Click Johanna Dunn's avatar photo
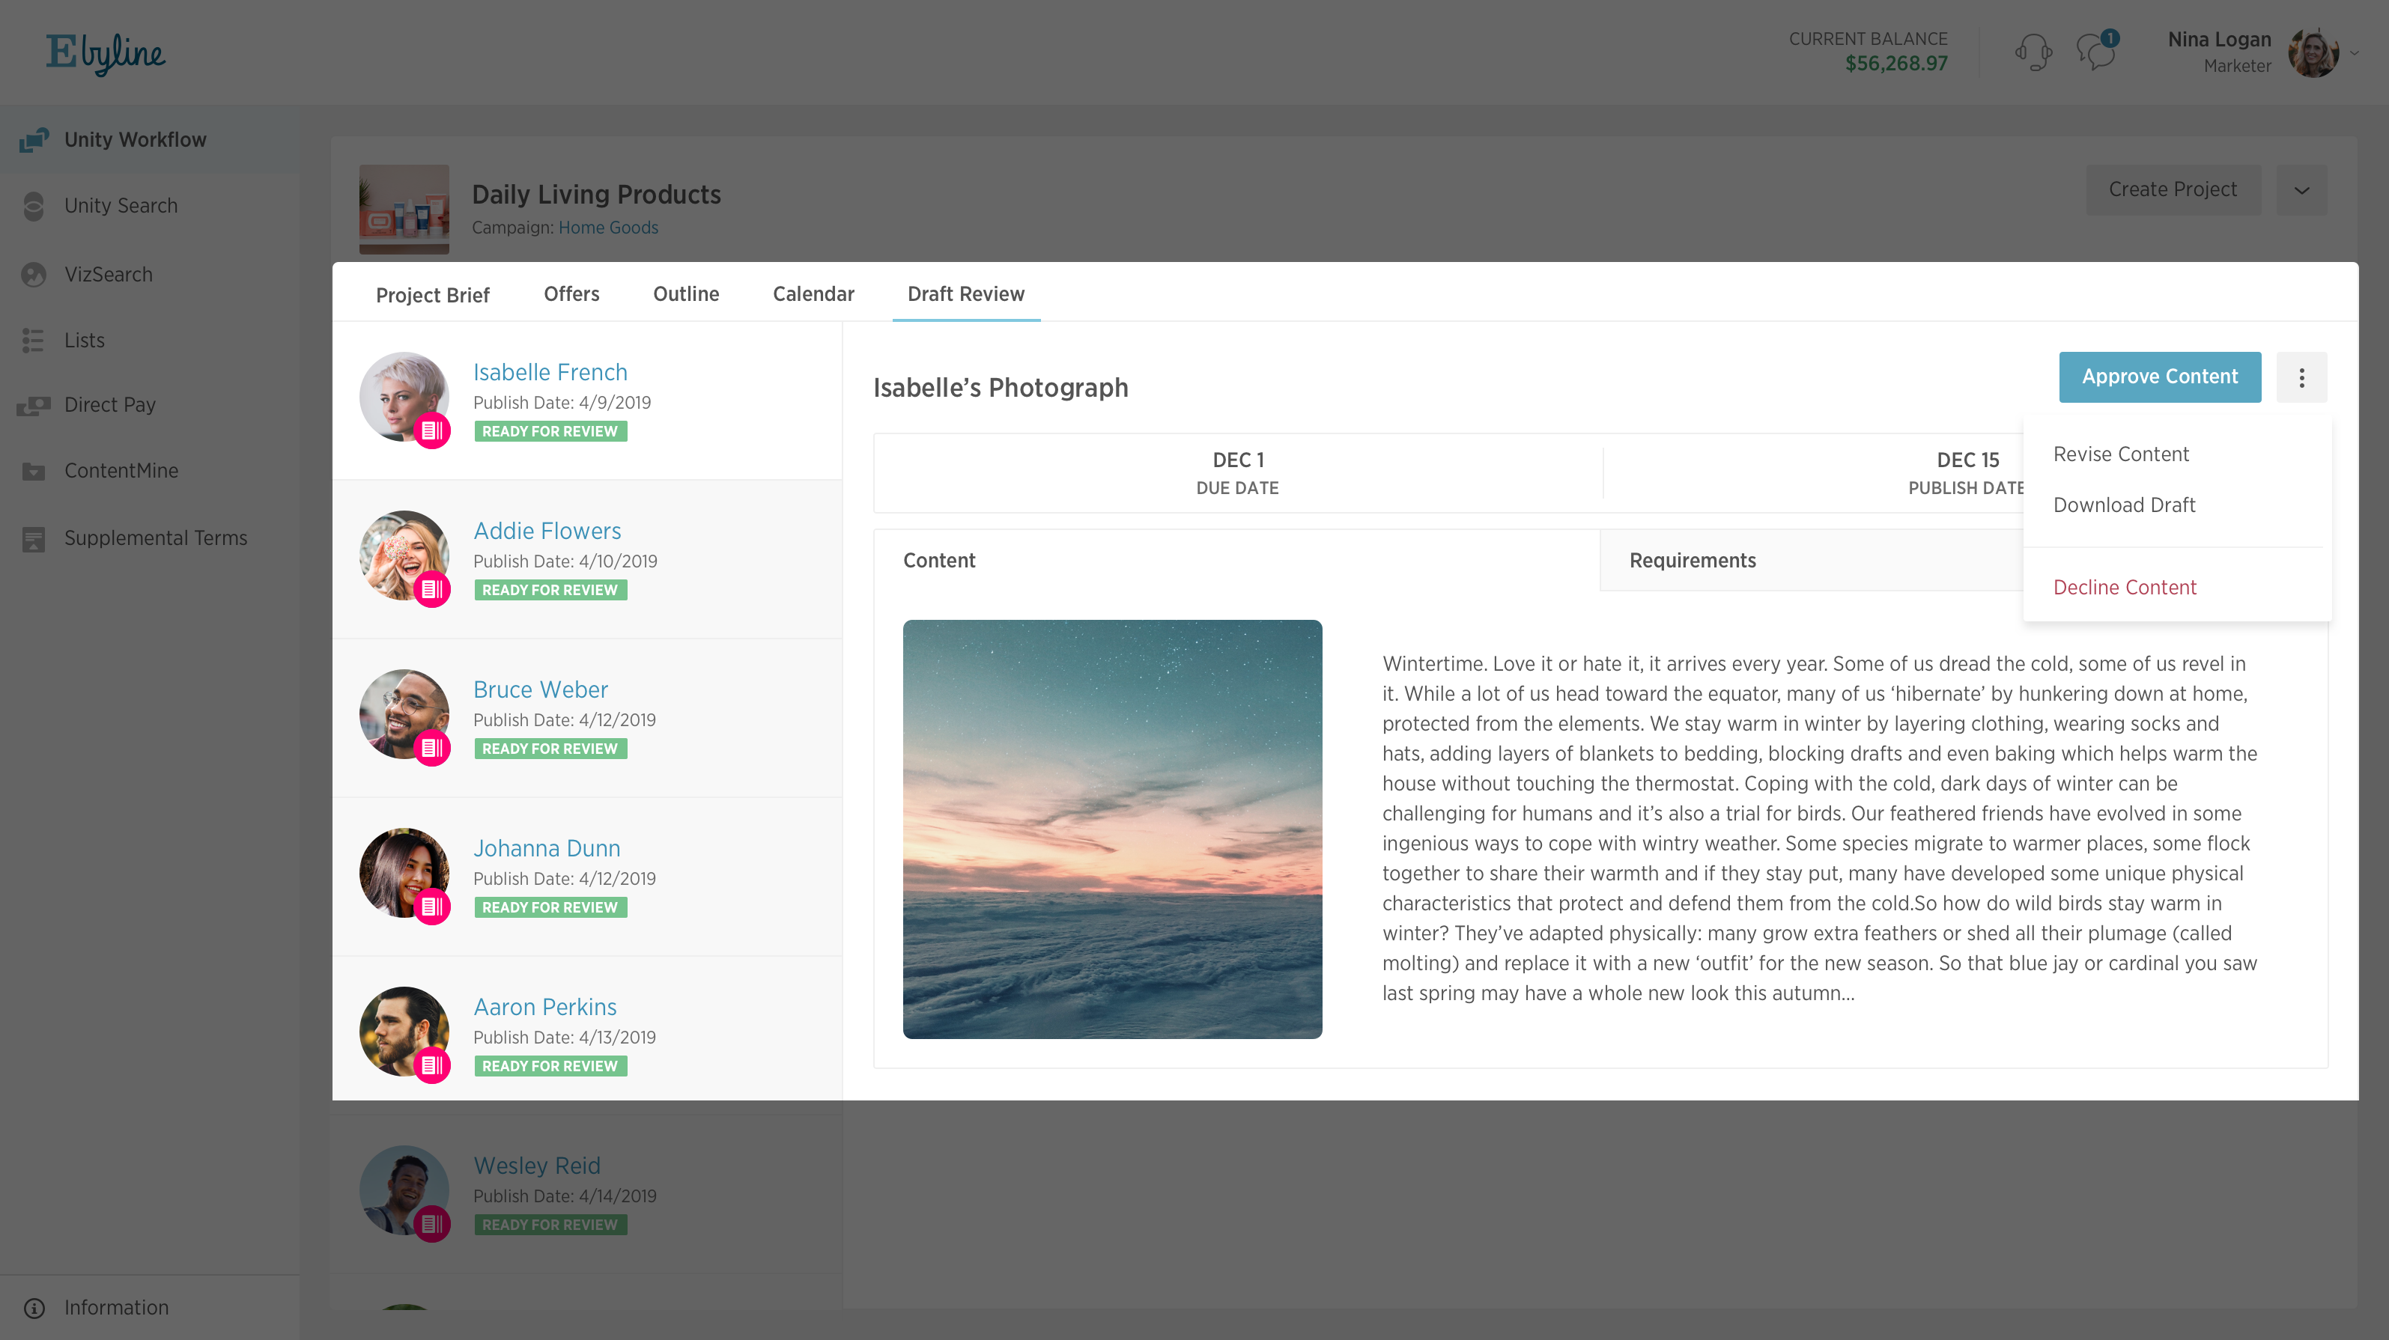2389x1340 pixels. click(404, 871)
